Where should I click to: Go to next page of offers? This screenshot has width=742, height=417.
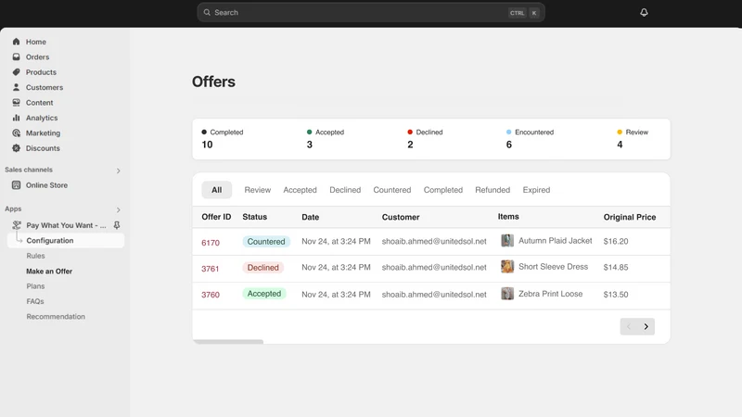646,326
